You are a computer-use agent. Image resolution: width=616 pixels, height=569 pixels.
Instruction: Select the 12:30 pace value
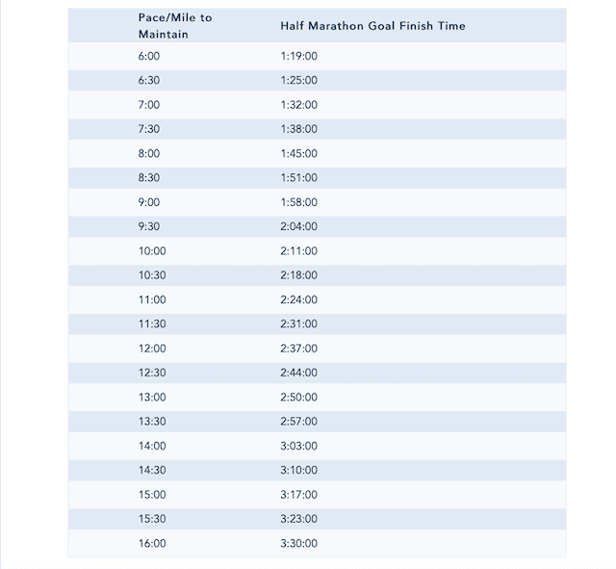tap(152, 373)
